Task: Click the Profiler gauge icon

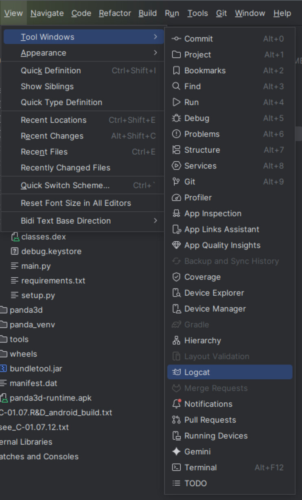Action: 176,197
